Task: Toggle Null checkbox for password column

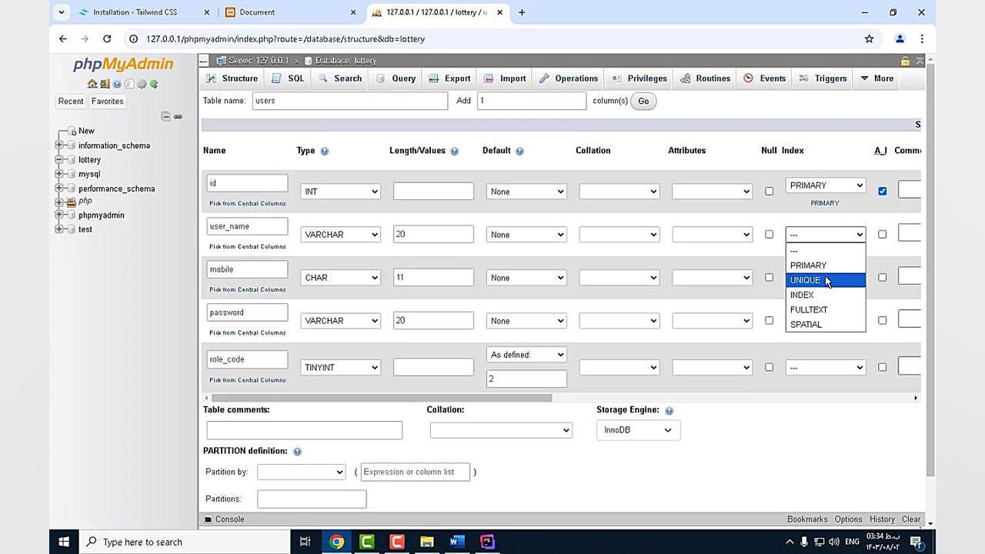Action: click(769, 321)
